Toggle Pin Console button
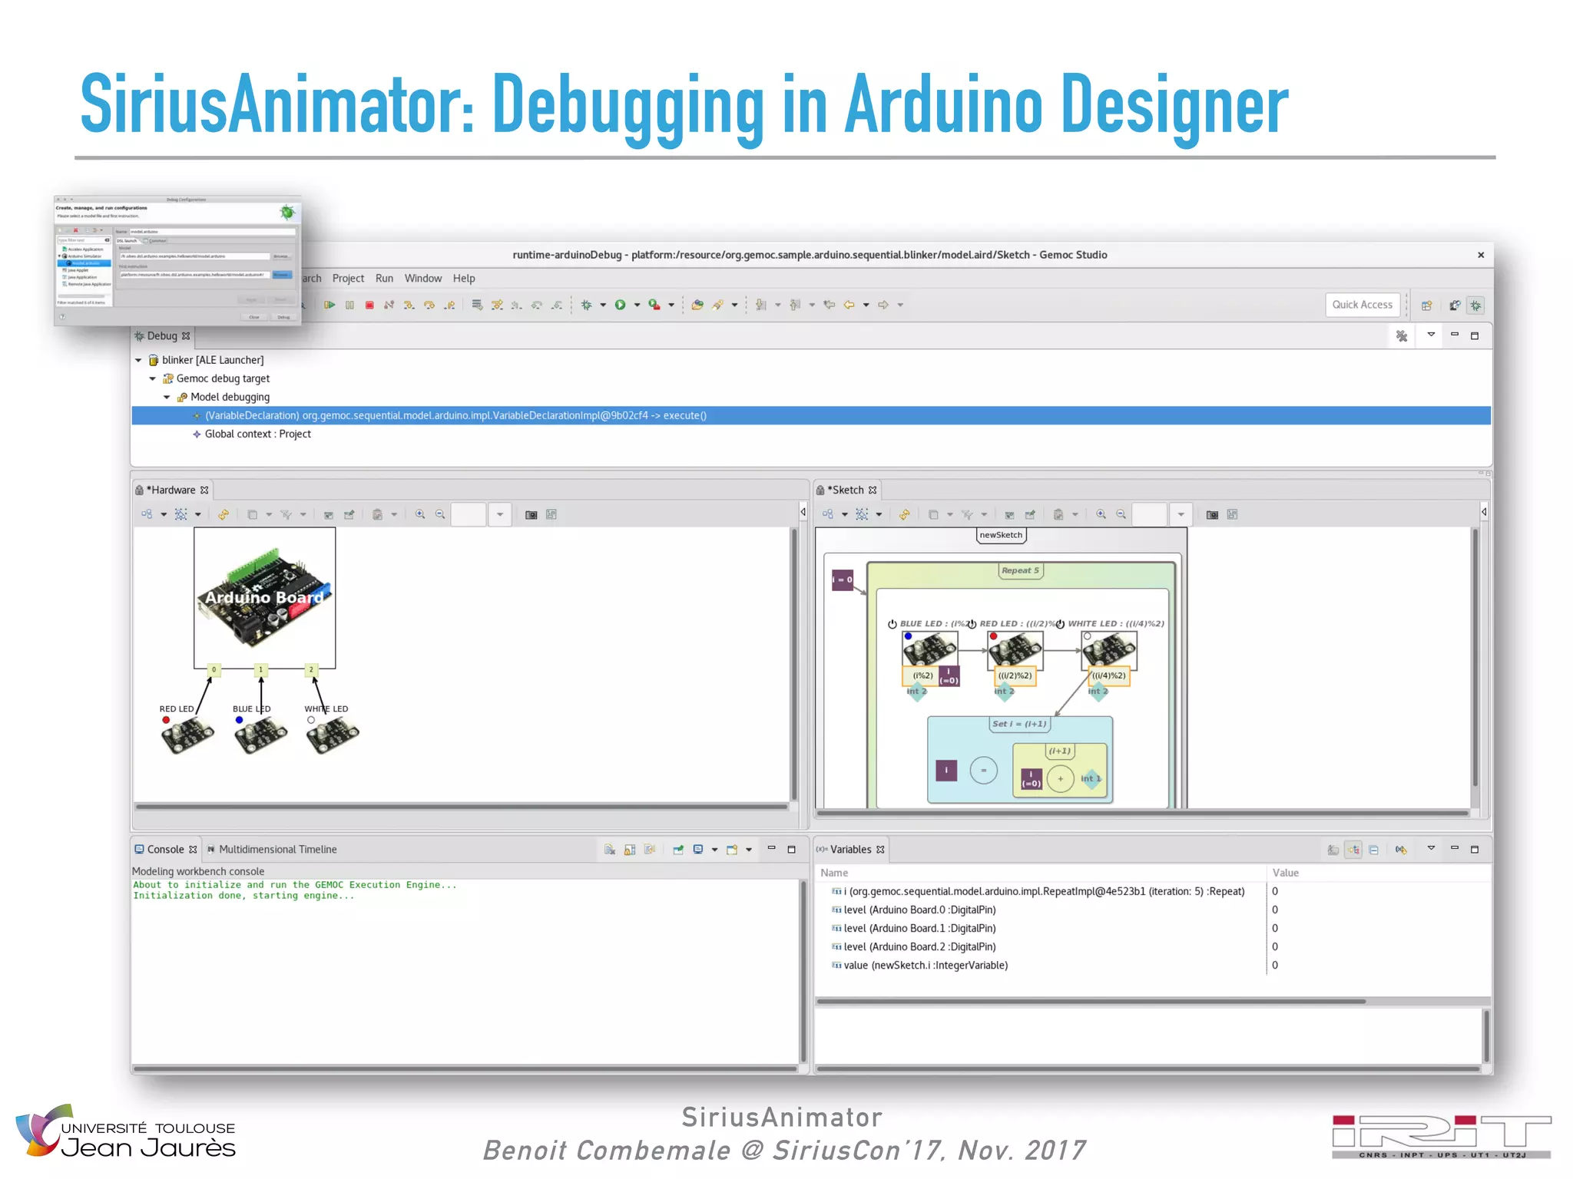The height and width of the screenshot is (1179, 1573). 678,850
